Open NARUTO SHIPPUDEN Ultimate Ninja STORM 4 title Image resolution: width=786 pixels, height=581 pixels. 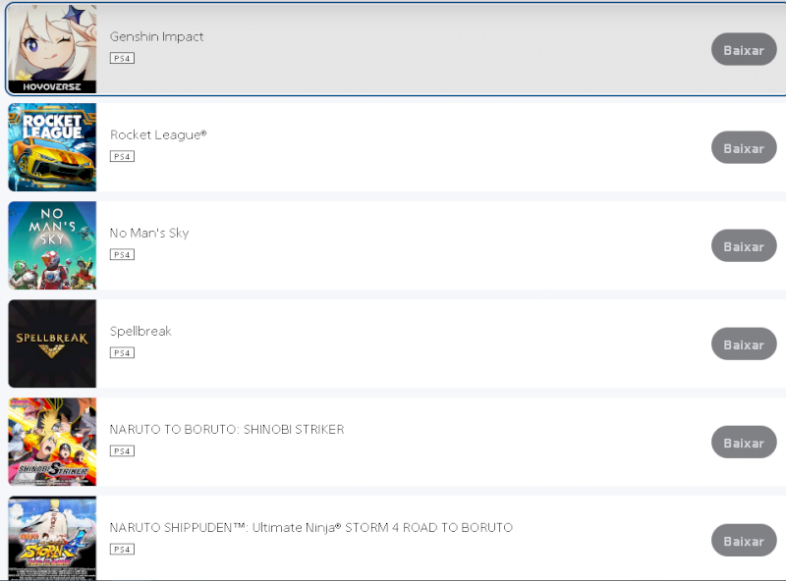[311, 527]
